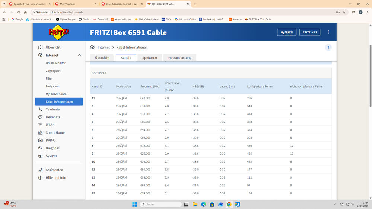
Task: Collapse the Internet menu chevron
Action: pyautogui.click(x=80, y=55)
